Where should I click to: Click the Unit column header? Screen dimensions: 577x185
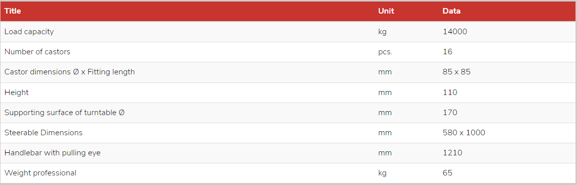click(x=386, y=11)
